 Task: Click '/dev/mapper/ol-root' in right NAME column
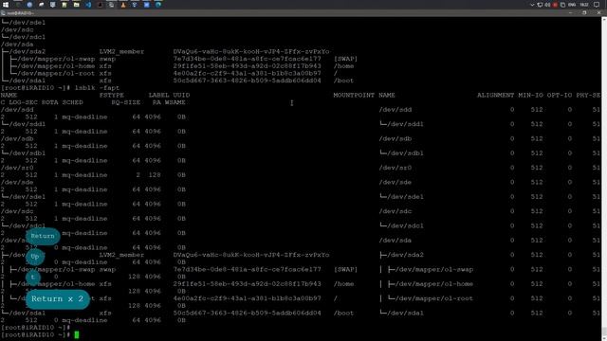tap(434, 298)
